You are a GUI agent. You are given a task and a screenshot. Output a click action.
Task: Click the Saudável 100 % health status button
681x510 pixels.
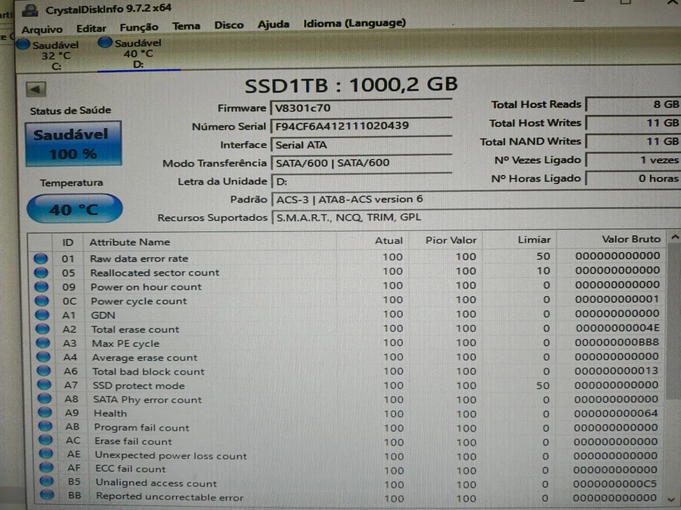[73, 144]
